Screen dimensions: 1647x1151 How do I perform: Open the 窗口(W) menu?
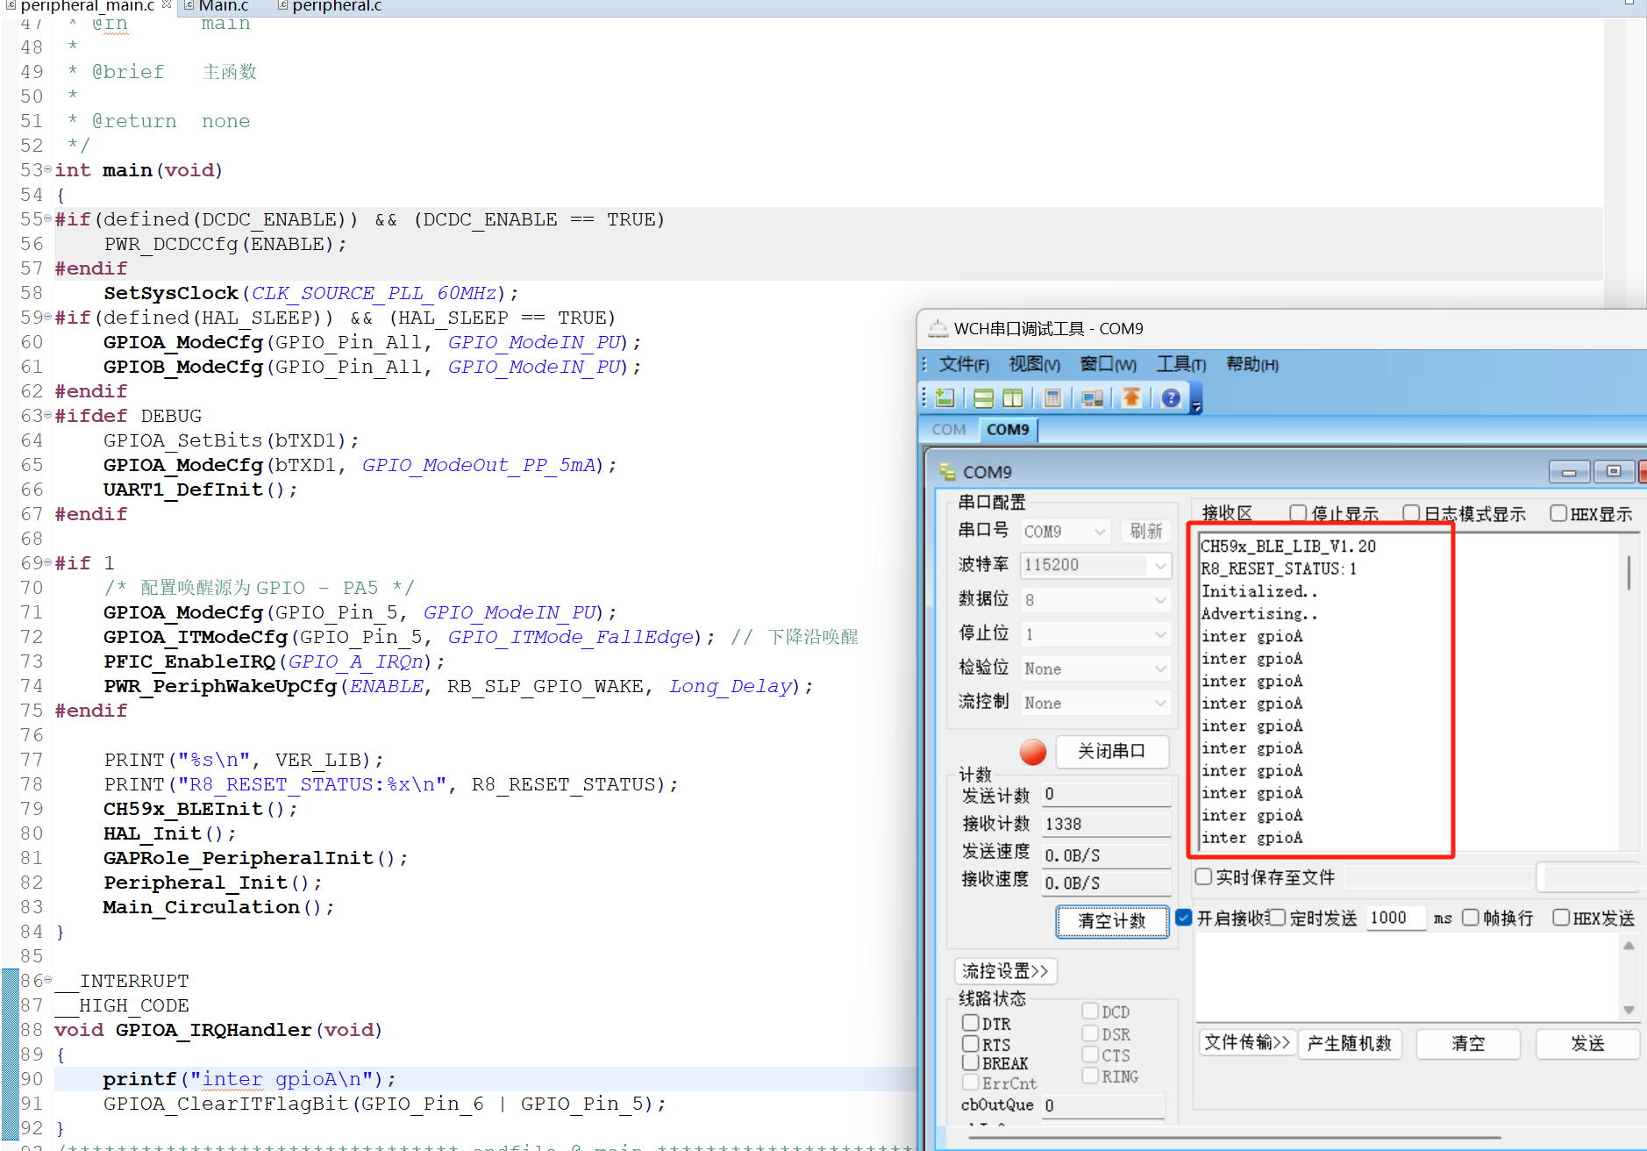(x=1108, y=364)
